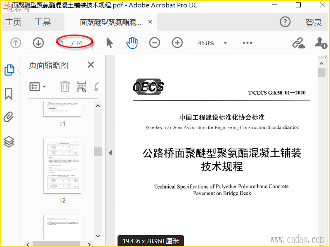Open thumbnail options menu dropdown

tap(38, 86)
